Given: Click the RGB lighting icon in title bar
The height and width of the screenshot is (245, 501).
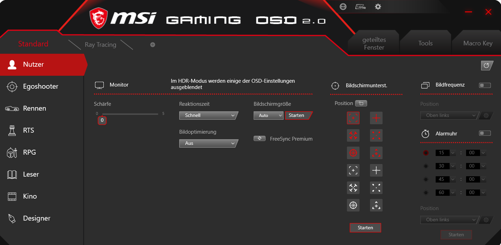Looking at the screenshot, I should click(x=343, y=7).
